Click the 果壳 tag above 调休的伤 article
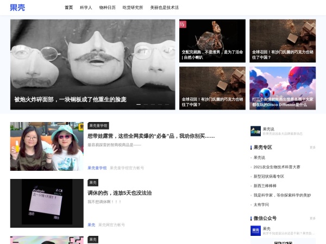This screenshot has width=326, height=244. point(93,183)
